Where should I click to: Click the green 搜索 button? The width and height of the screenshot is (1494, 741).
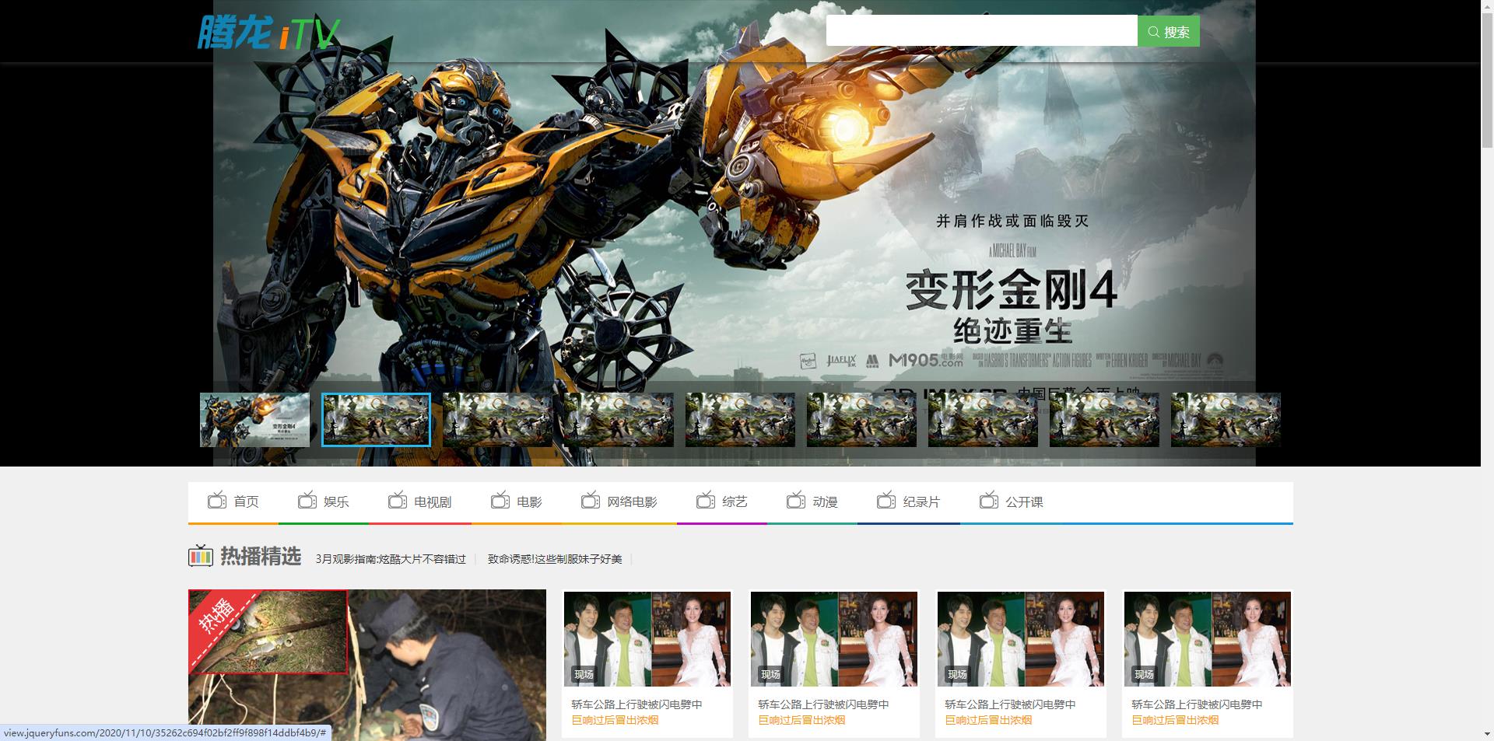[x=1169, y=31]
